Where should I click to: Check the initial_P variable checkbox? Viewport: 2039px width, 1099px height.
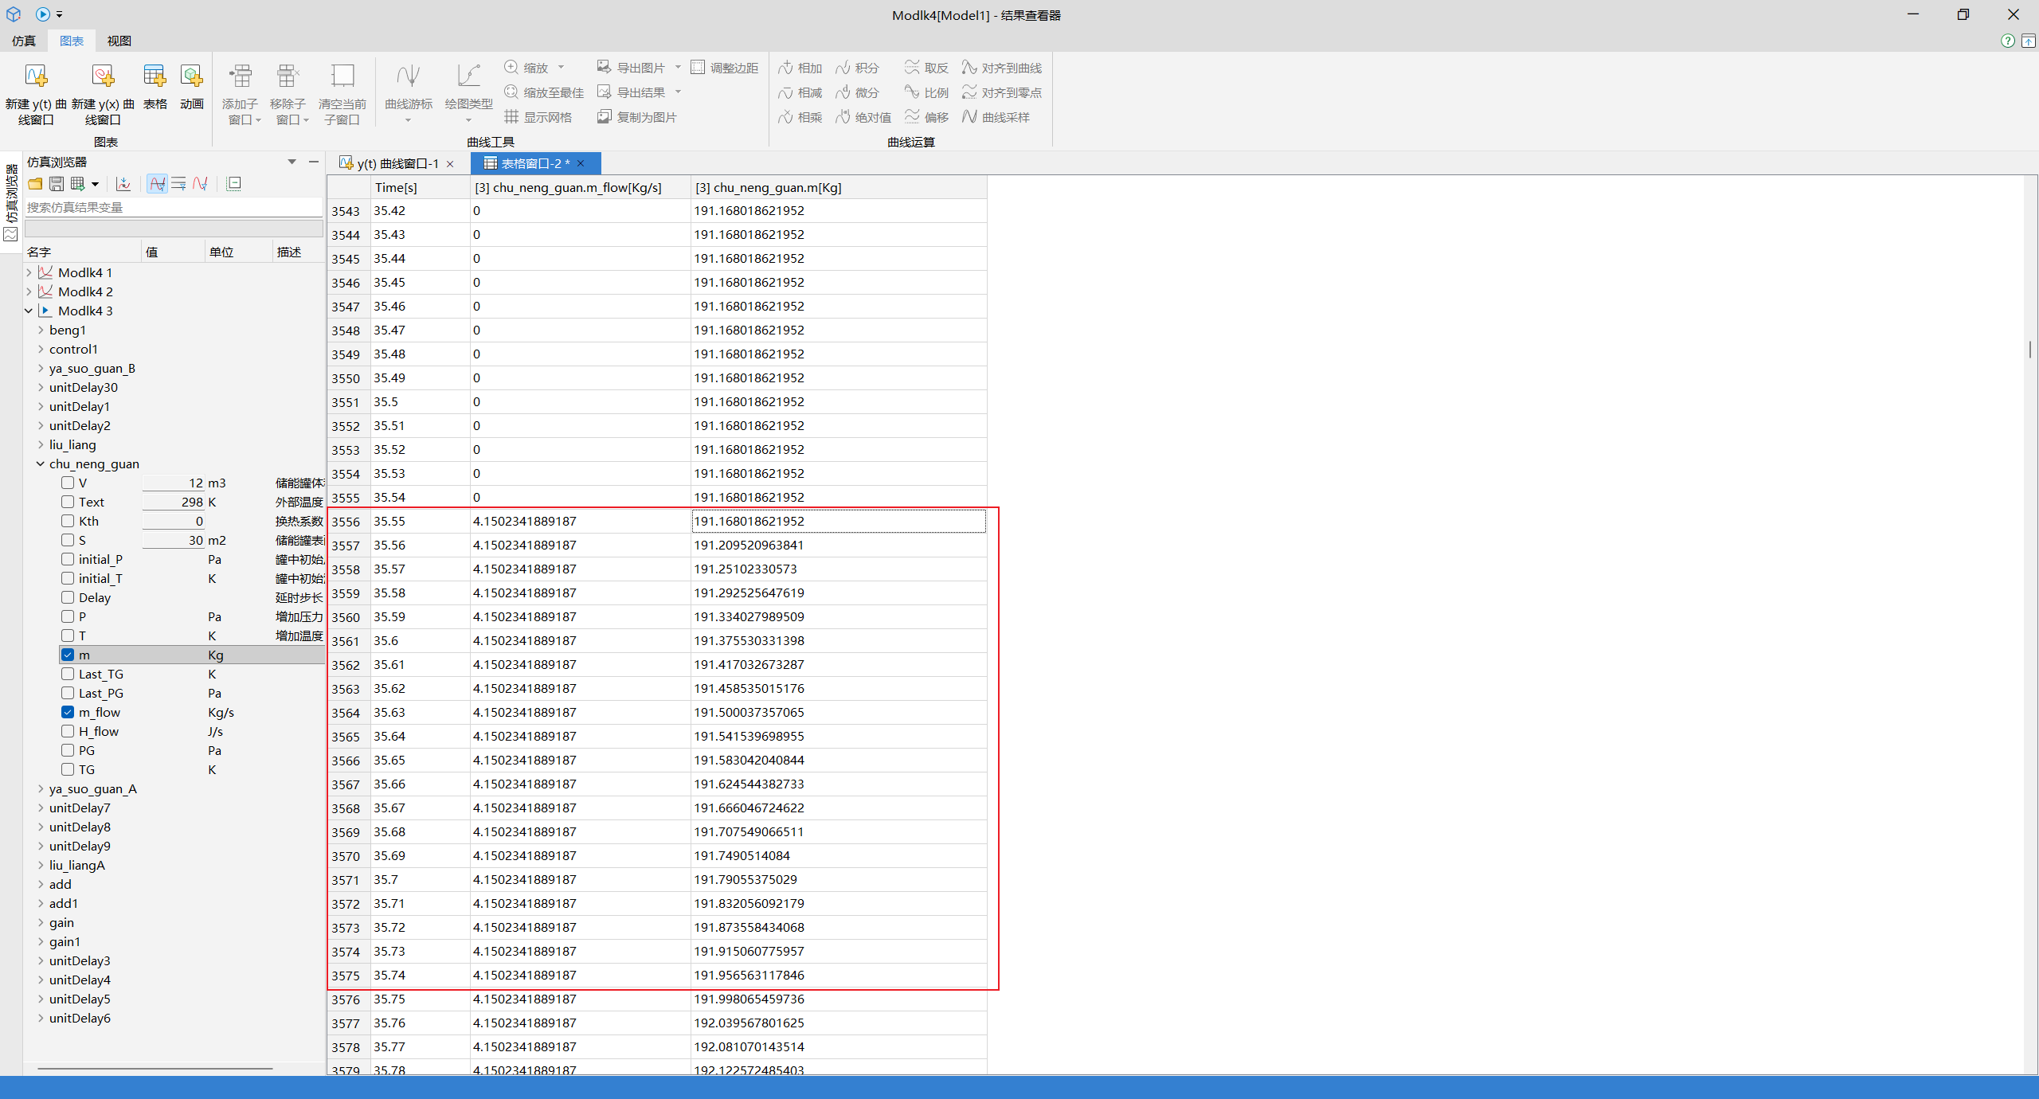[68, 559]
